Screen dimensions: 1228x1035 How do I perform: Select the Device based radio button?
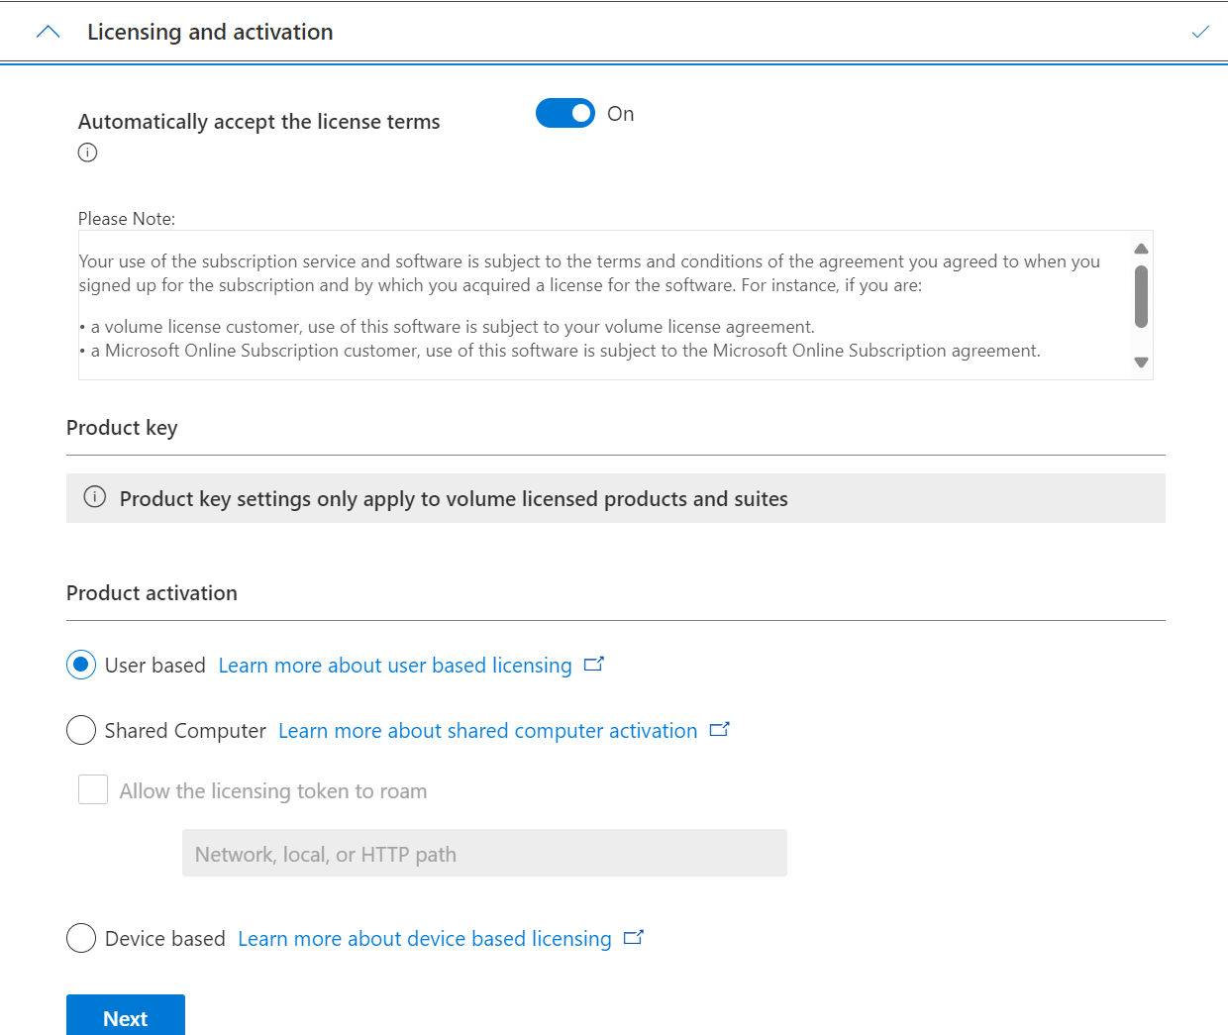[x=81, y=938]
